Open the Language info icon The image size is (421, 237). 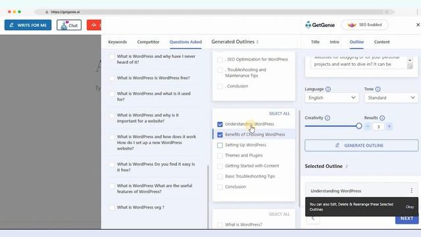(328, 89)
